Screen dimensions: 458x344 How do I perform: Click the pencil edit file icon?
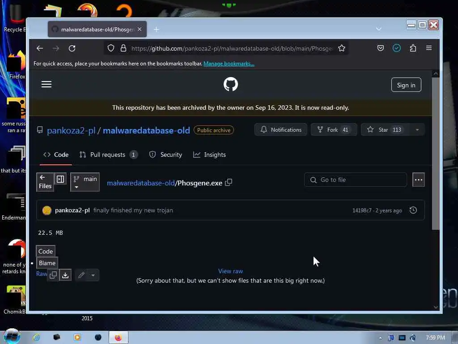point(81,275)
